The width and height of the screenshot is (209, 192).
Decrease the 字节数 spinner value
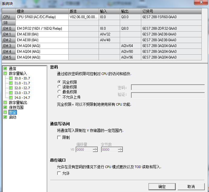[x=120, y=151]
